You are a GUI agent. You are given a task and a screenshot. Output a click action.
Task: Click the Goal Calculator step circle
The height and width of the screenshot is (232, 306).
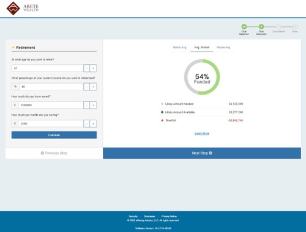261,27
